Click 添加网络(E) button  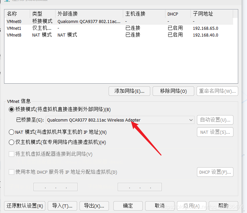[129, 91]
